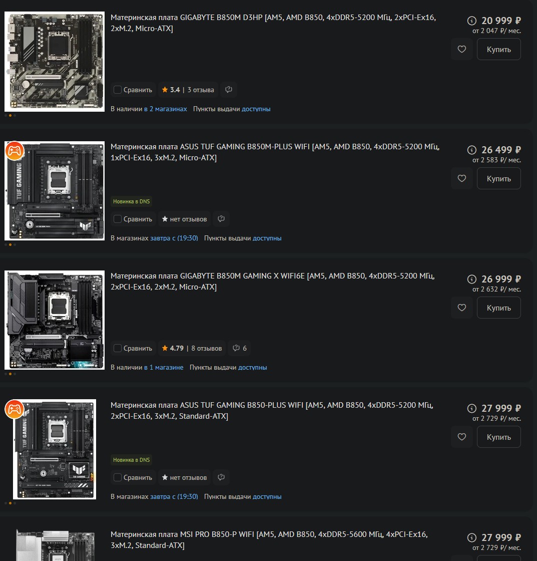Buy the GIGABYTE B850M GAMING X WIFI6E
The height and width of the screenshot is (561, 537).
coord(498,308)
